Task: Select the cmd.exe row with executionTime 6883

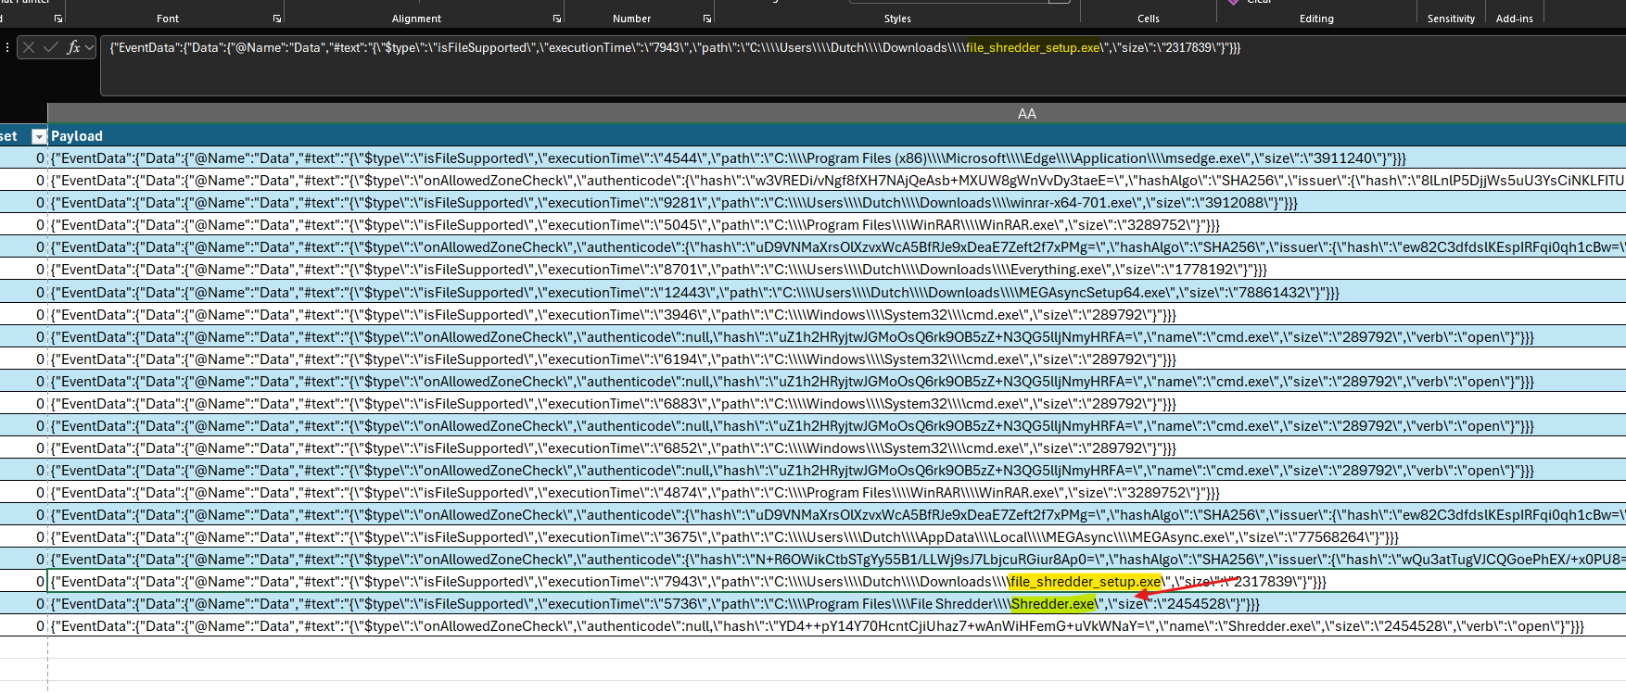Action: [837, 404]
